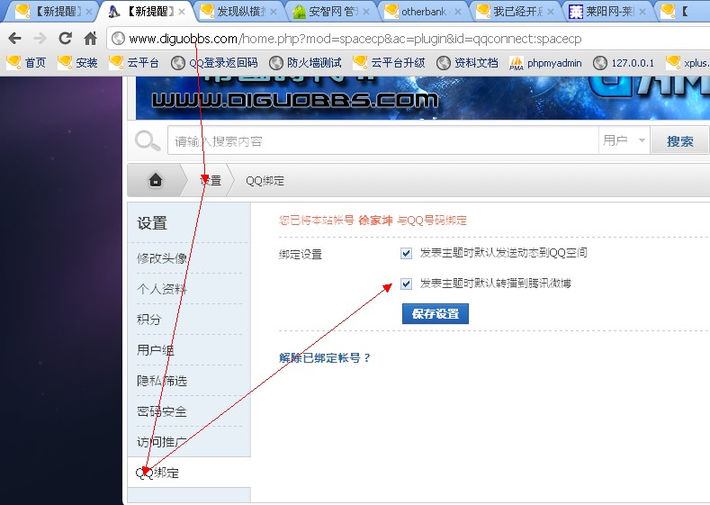The image size is (710, 505).
Task: Switch to the 我已经开 tab
Action: pyautogui.click(x=516, y=12)
